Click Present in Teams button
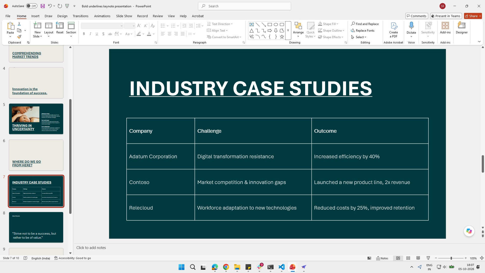485x273 pixels. tap(446, 16)
